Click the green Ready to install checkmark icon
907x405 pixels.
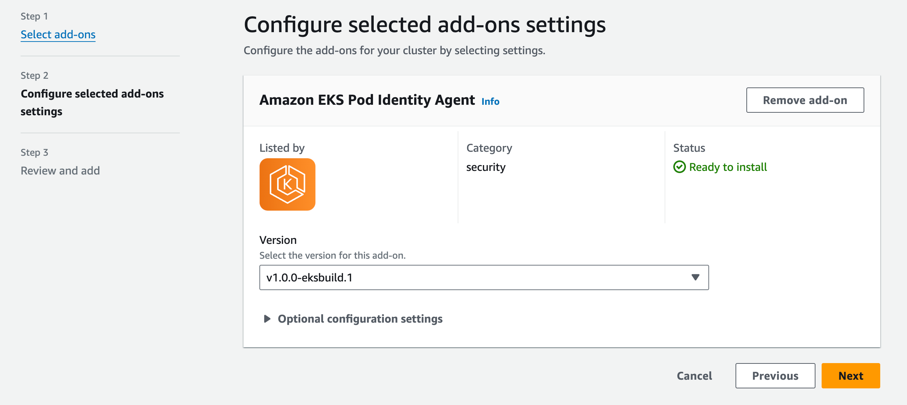pos(679,167)
